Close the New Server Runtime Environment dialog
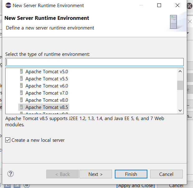 pos(177,5)
